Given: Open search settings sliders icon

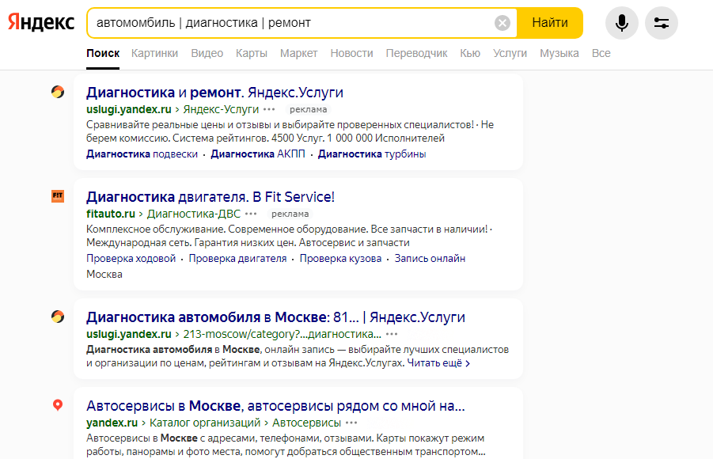Looking at the screenshot, I should [661, 23].
